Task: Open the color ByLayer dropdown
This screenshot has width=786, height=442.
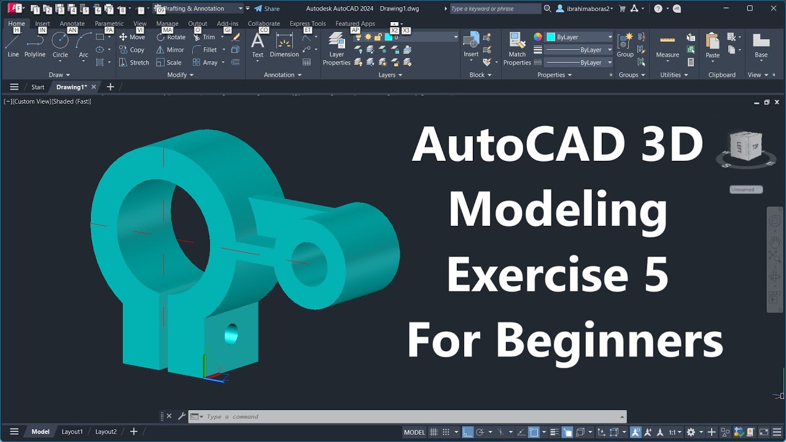Action: point(580,37)
